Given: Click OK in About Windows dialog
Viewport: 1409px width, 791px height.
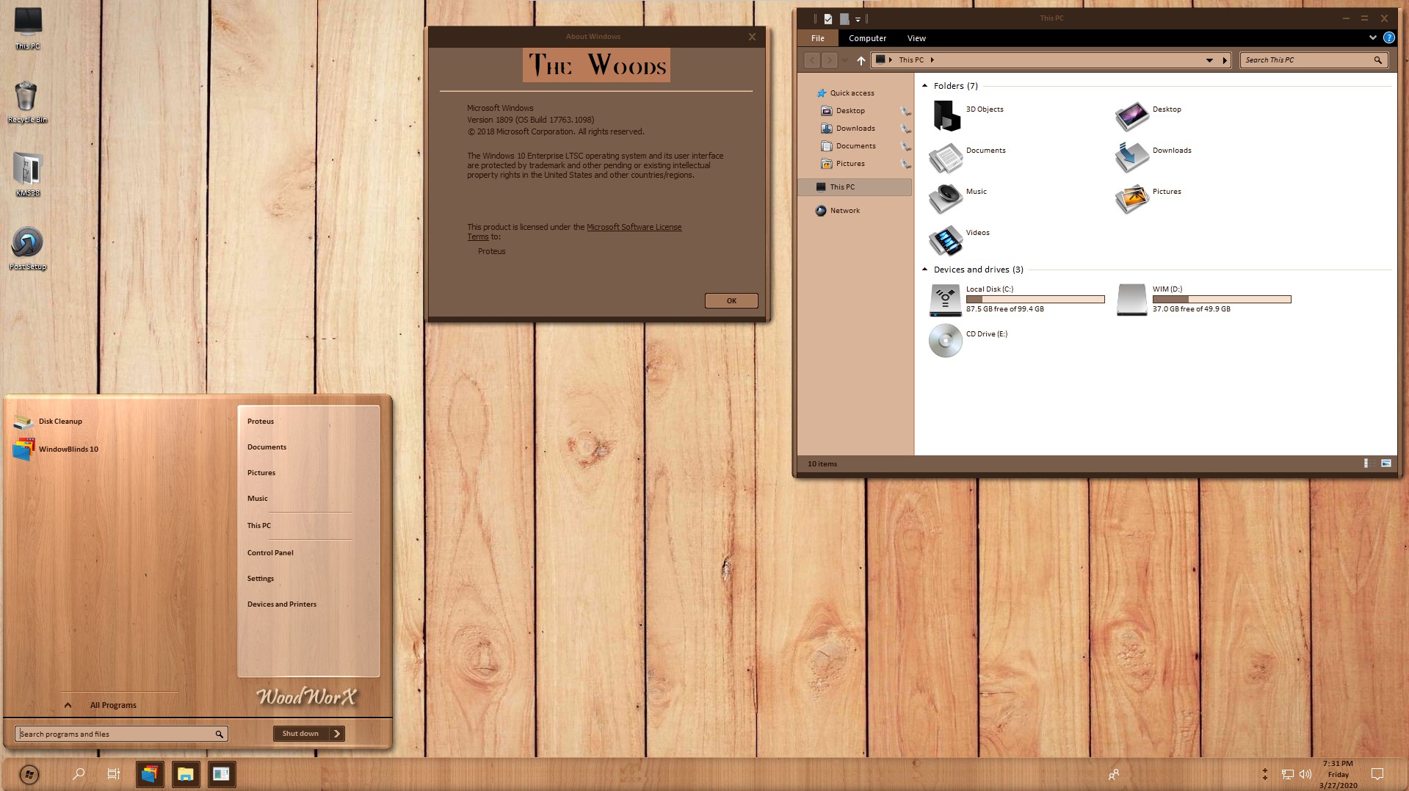Looking at the screenshot, I should point(731,300).
